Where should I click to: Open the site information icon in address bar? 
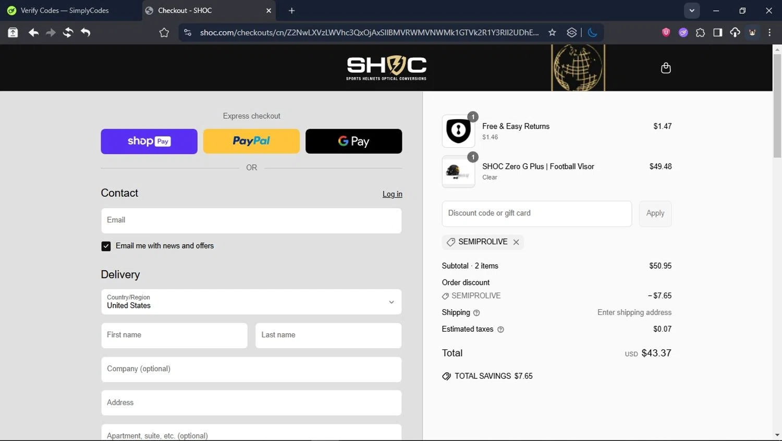(x=188, y=32)
